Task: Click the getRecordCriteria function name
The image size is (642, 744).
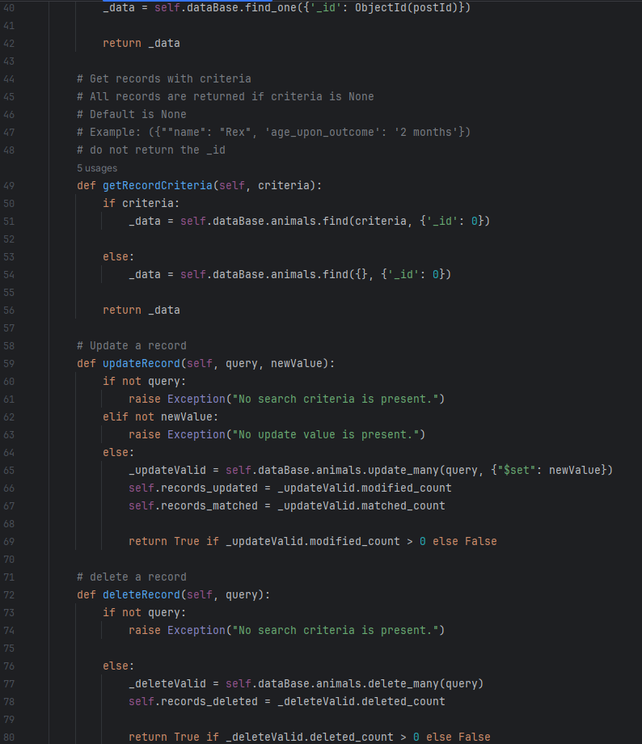Action: point(158,185)
